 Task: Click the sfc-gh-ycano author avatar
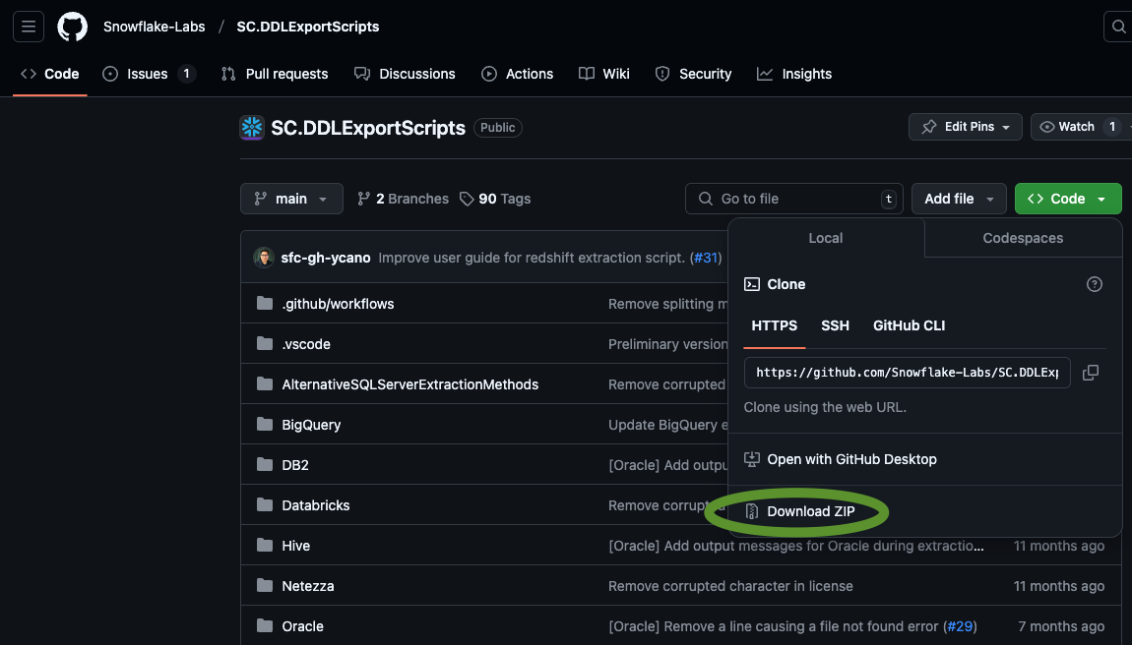click(264, 258)
